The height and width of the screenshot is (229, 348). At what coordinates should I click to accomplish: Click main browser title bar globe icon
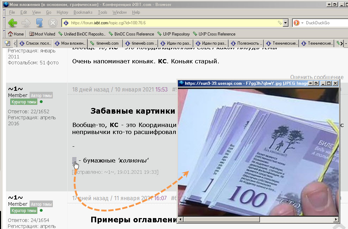click(6, 4)
